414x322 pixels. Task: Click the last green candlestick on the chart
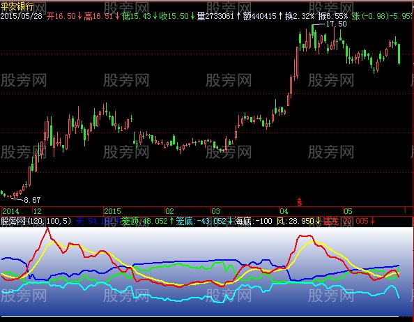click(399, 54)
